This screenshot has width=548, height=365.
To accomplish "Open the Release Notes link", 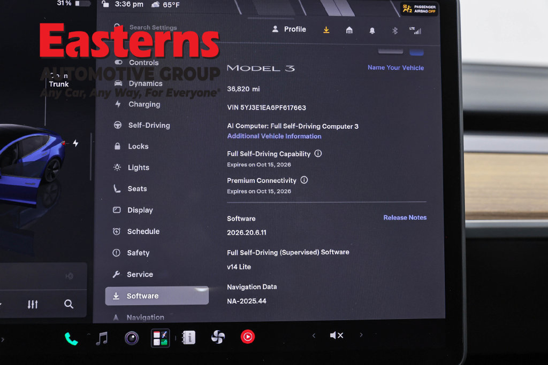I will 405,218.
